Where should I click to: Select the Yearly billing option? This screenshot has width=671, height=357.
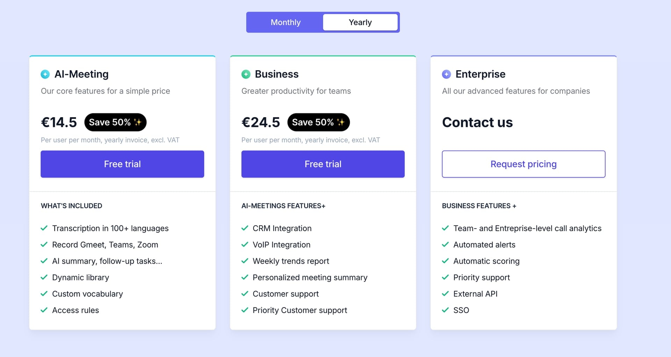coord(360,22)
